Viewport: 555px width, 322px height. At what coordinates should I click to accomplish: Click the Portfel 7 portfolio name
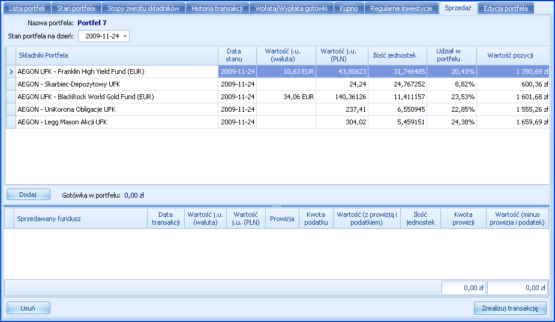(x=92, y=23)
